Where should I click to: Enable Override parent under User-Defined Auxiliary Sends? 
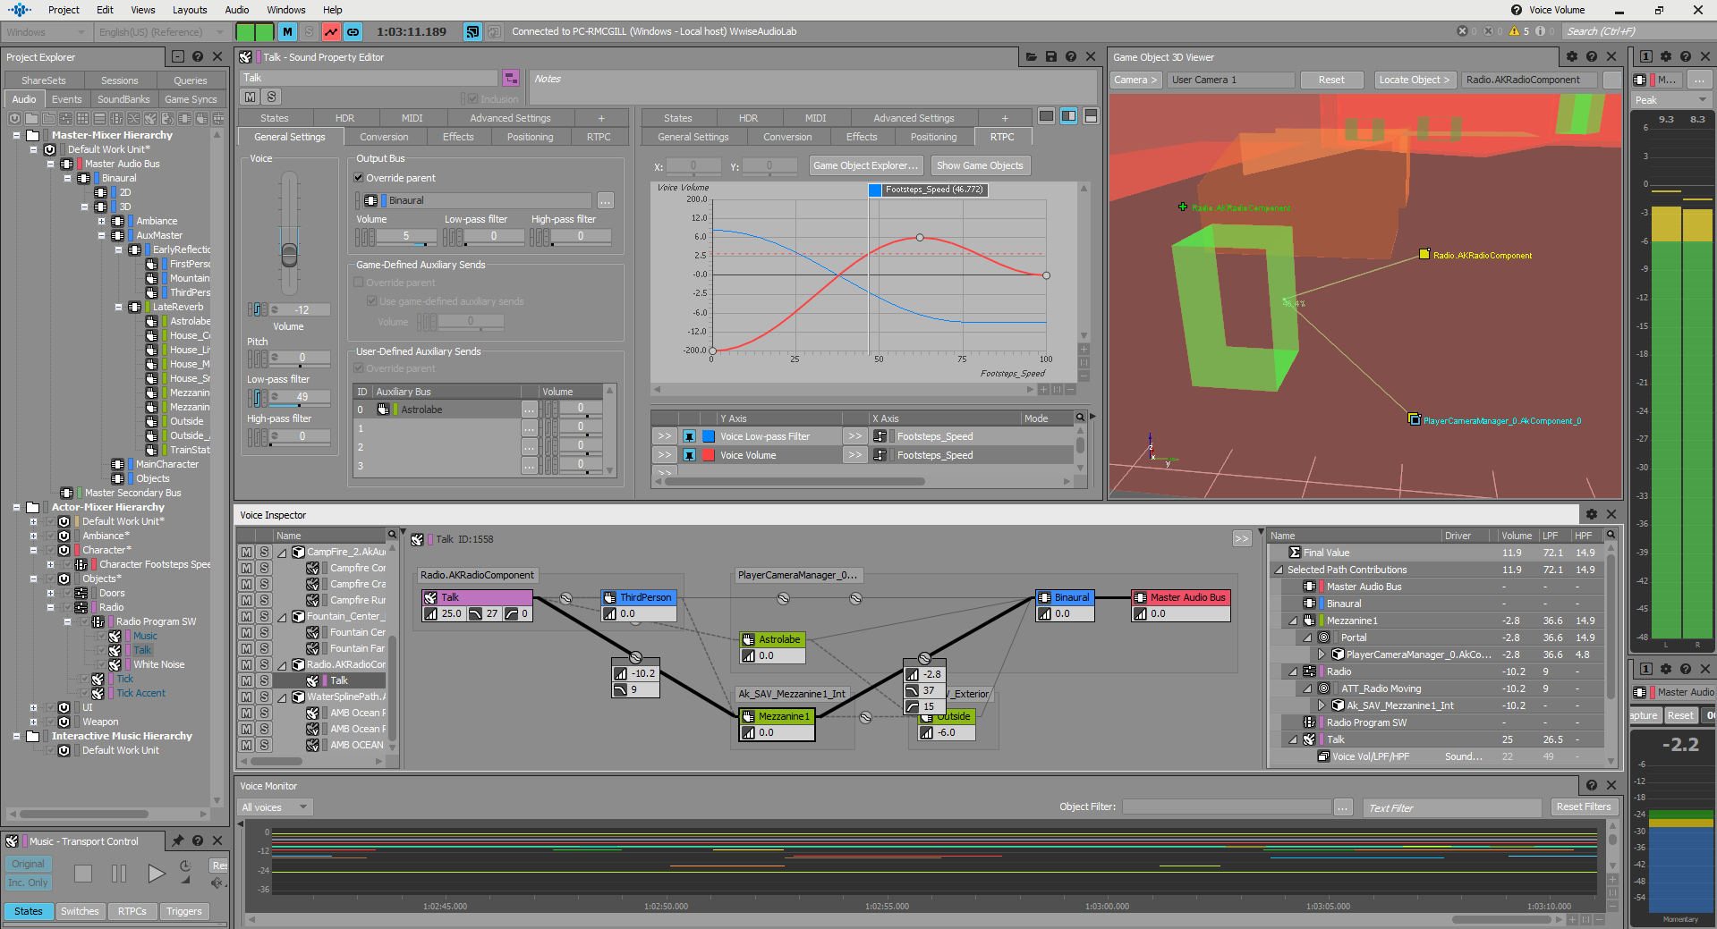click(358, 367)
